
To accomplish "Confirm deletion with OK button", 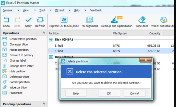I will (x=109, y=93).
